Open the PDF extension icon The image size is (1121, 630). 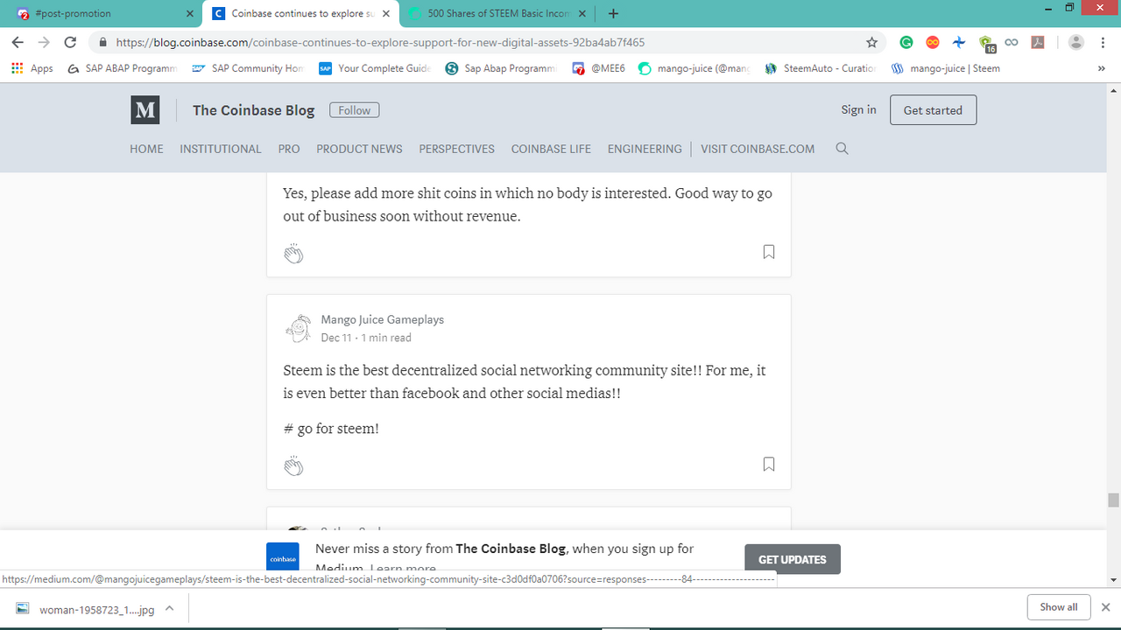click(1038, 42)
